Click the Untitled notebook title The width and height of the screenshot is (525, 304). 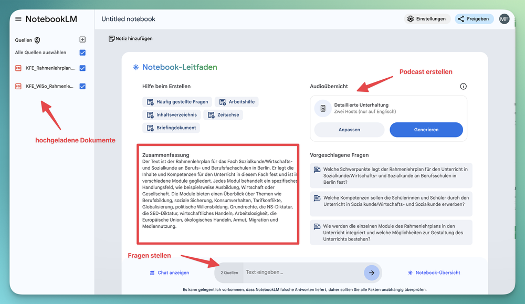128,19
